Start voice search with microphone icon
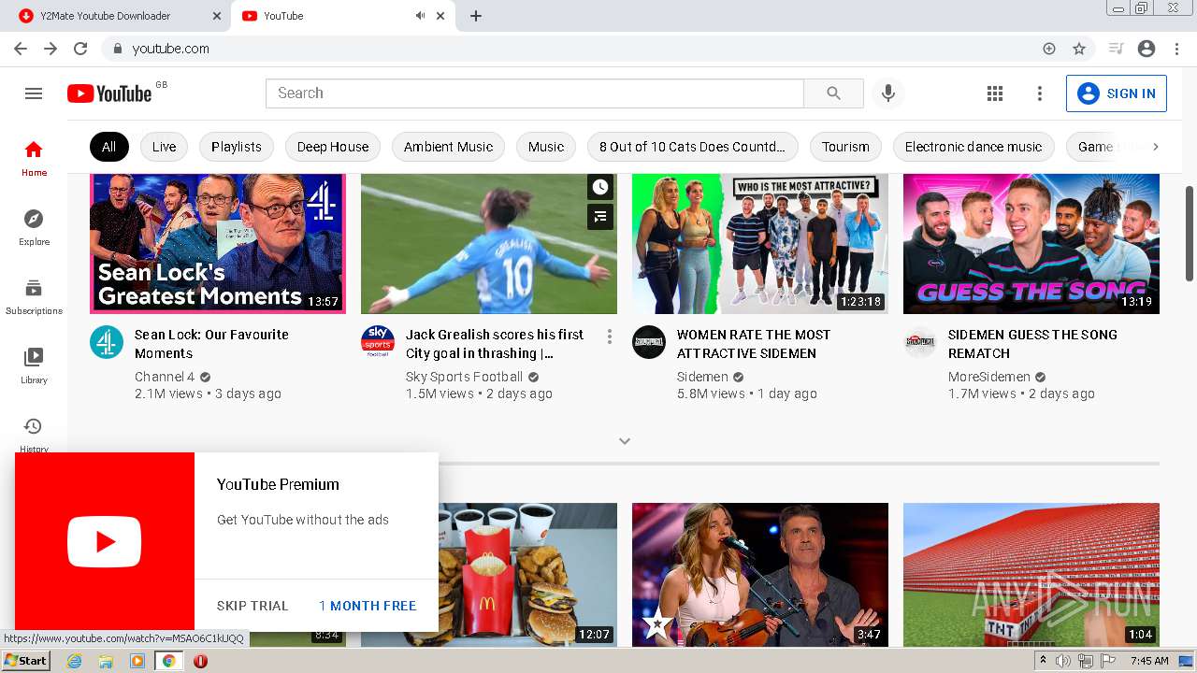The width and height of the screenshot is (1197, 673). 888,93
